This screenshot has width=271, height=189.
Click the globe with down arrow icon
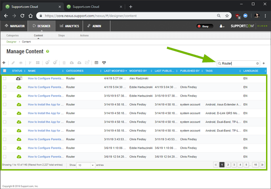point(55,62)
